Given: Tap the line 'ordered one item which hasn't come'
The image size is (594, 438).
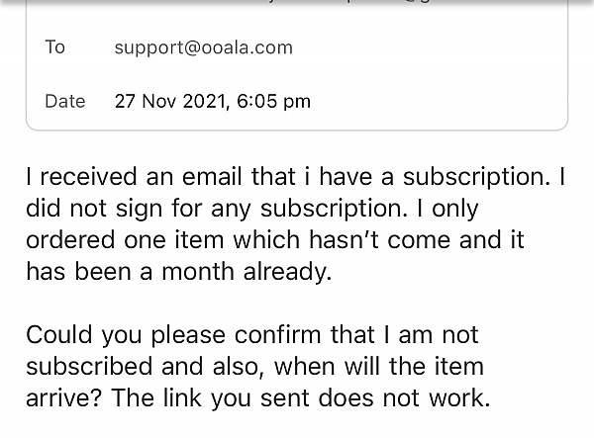Looking at the screenshot, I should tap(275, 240).
